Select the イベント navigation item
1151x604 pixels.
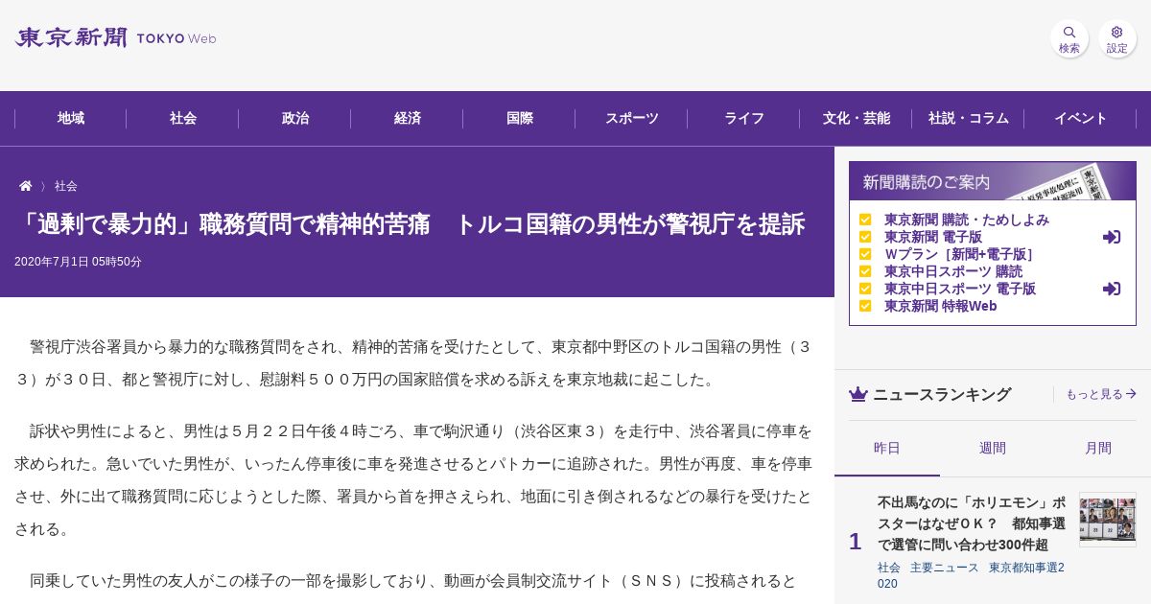tap(1081, 118)
